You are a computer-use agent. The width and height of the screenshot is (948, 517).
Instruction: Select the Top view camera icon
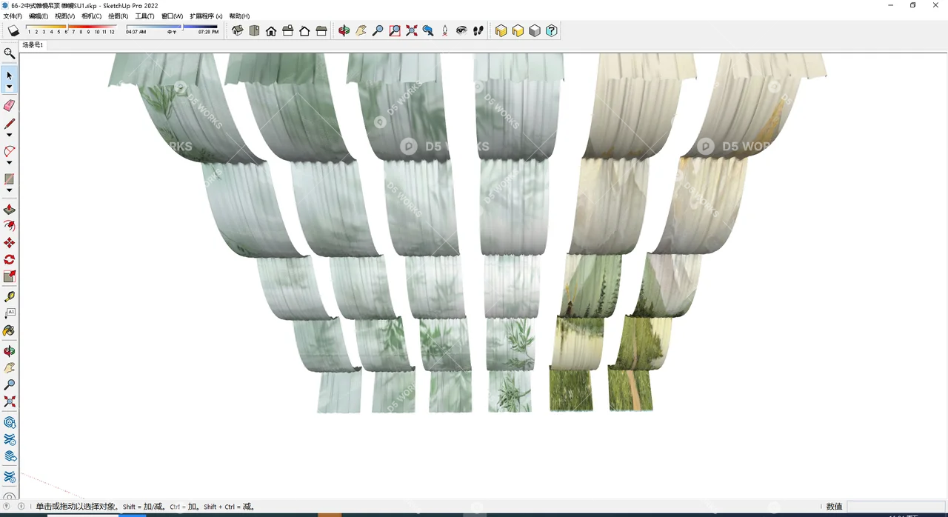point(254,30)
